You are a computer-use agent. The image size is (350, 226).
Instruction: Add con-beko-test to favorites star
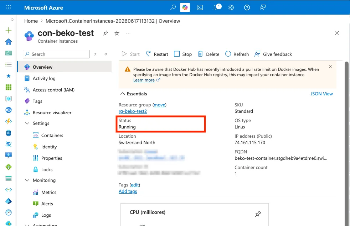[117, 33]
